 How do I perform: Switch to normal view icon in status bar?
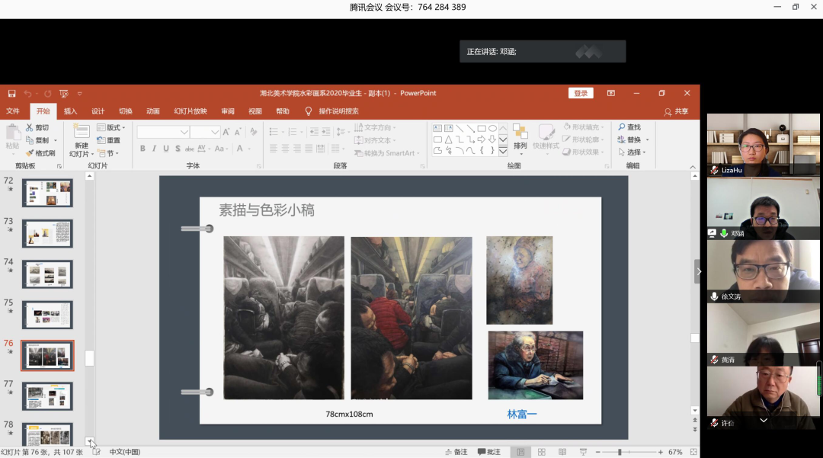coord(520,452)
